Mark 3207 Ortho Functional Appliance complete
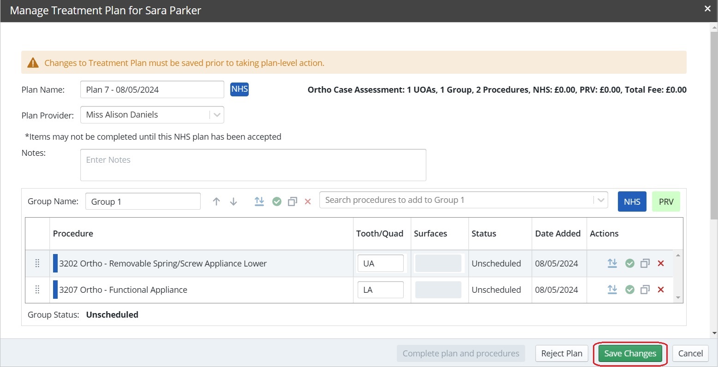This screenshot has height=367, width=718. (630, 290)
